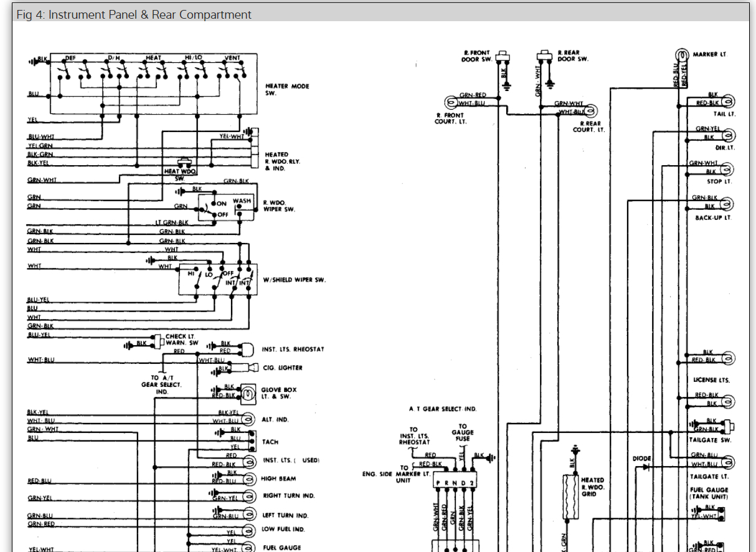Image resolution: width=756 pixels, height=552 pixels.
Task: Click the ALT. IND. label
Action: [x=275, y=420]
